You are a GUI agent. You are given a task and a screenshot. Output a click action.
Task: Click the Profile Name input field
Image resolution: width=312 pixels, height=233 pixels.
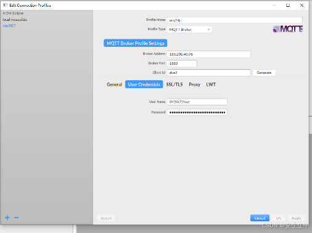[235, 20]
